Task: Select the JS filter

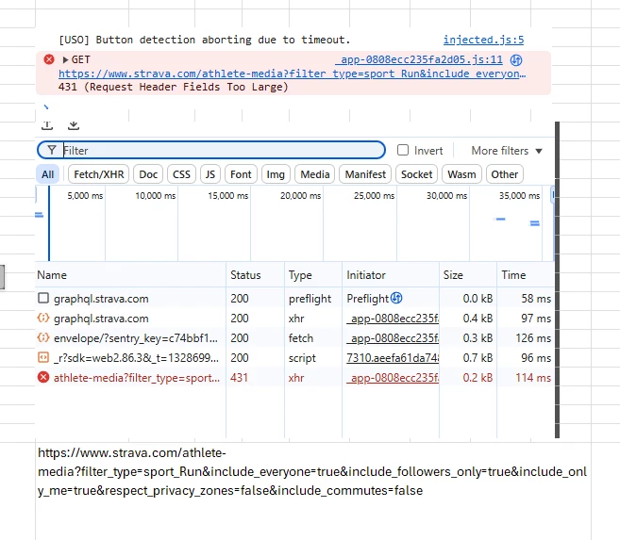Action: click(x=210, y=174)
